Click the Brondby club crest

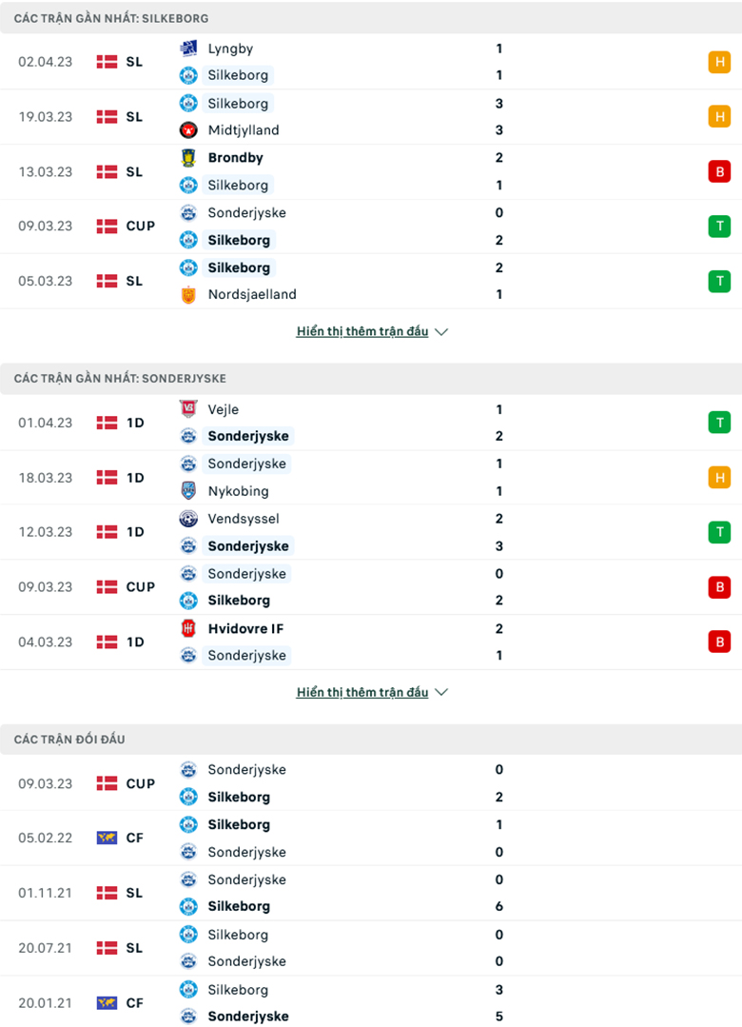click(x=187, y=158)
